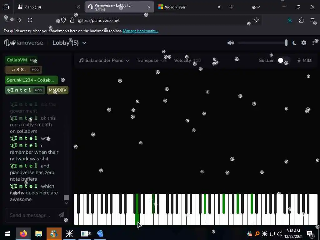Select the Sprunki1234 - Collab... user chip
The width and height of the screenshot is (320, 240).
point(32,80)
